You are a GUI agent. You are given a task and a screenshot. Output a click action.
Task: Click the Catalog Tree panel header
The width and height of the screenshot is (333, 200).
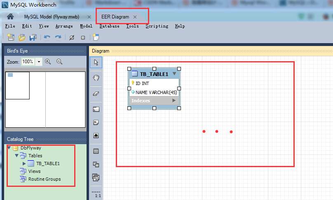tap(45, 139)
